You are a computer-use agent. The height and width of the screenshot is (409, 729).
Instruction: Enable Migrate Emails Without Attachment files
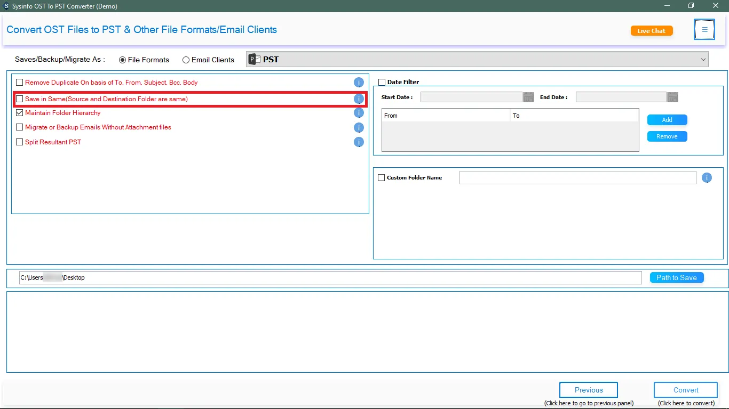coord(20,127)
